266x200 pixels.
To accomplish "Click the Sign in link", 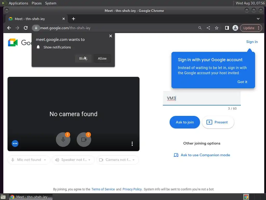I will click(x=252, y=42).
